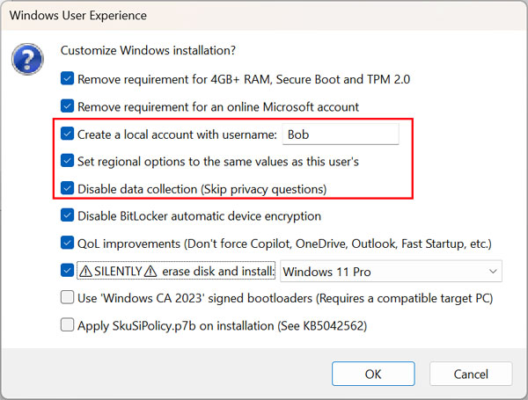Uncheck the RAM, Secure Boot and TPM requirement checkbox
The width and height of the screenshot is (528, 400).
click(x=68, y=79)
